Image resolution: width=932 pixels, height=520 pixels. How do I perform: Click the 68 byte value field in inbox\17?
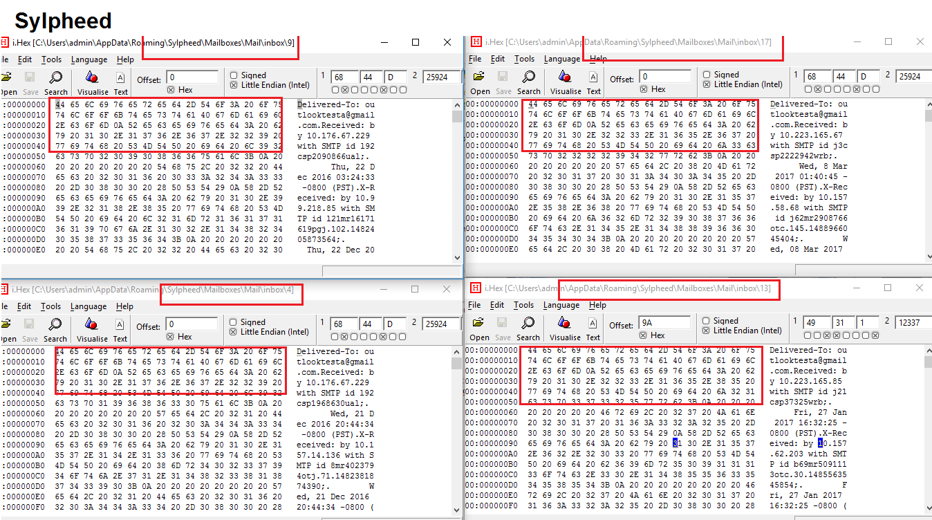[x=817, y=76]
